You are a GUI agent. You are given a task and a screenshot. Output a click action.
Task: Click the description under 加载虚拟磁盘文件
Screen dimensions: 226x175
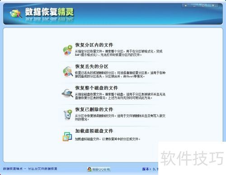pos(108,139)
